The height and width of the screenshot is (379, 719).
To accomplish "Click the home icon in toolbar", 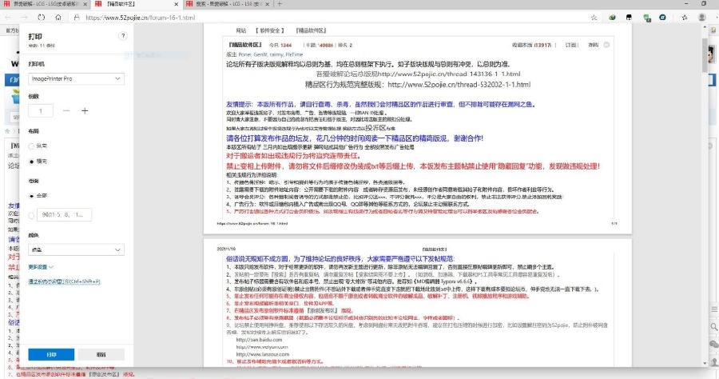I will tap(58, 18).
